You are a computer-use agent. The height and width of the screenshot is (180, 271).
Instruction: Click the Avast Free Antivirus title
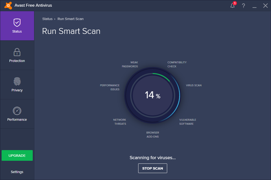click(33, 5)
